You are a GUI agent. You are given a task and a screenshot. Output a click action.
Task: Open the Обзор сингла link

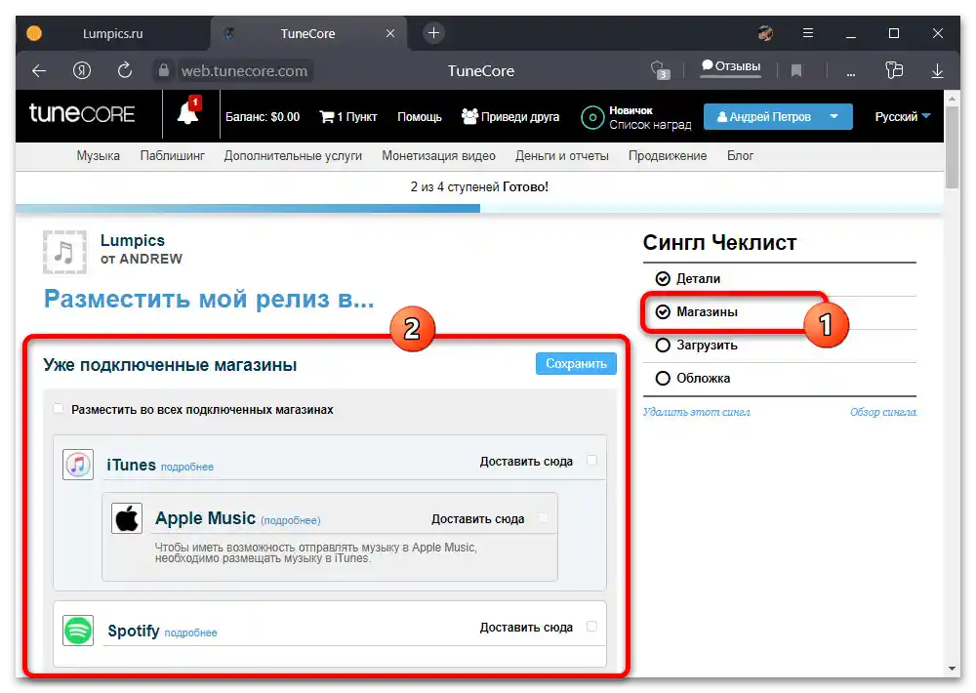point(883,412)
